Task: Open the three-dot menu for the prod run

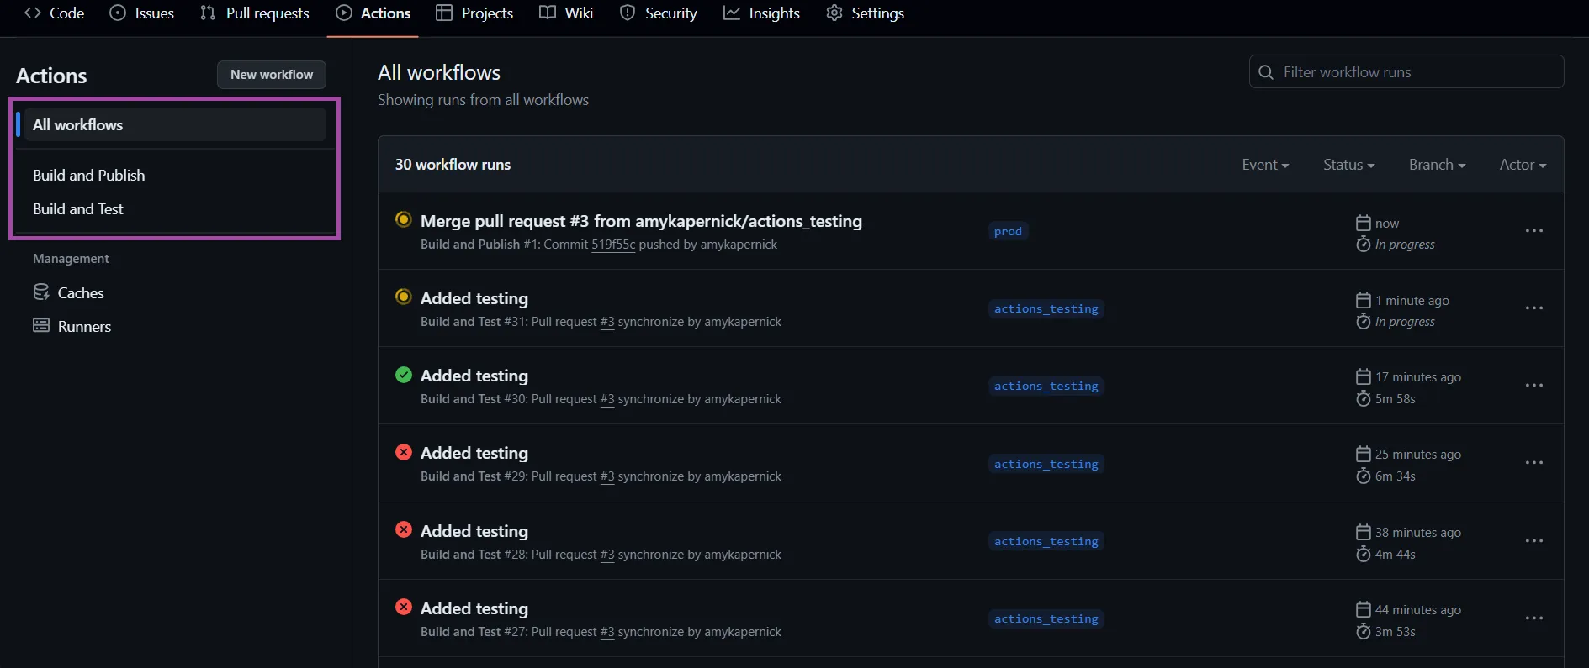Action: [x=1533, y=231]
